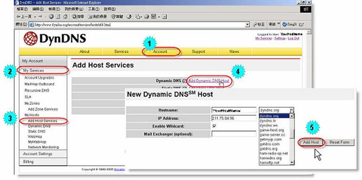Open the About tab on DynDNS
This screenshot has width=362, height=180.
point(84,52)
